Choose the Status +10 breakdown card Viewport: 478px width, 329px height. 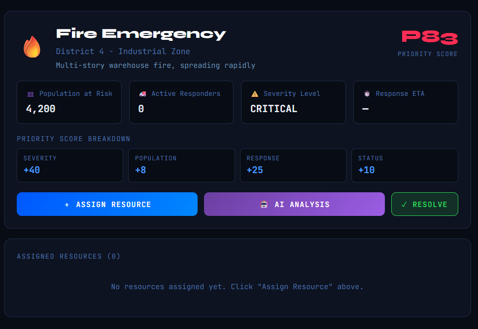(405, 165)
